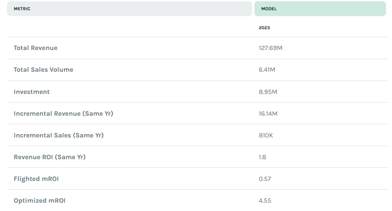The image size is (392, 211).
Task: Click the 1.8 Revenue ROI value
Action: point(263,157)
